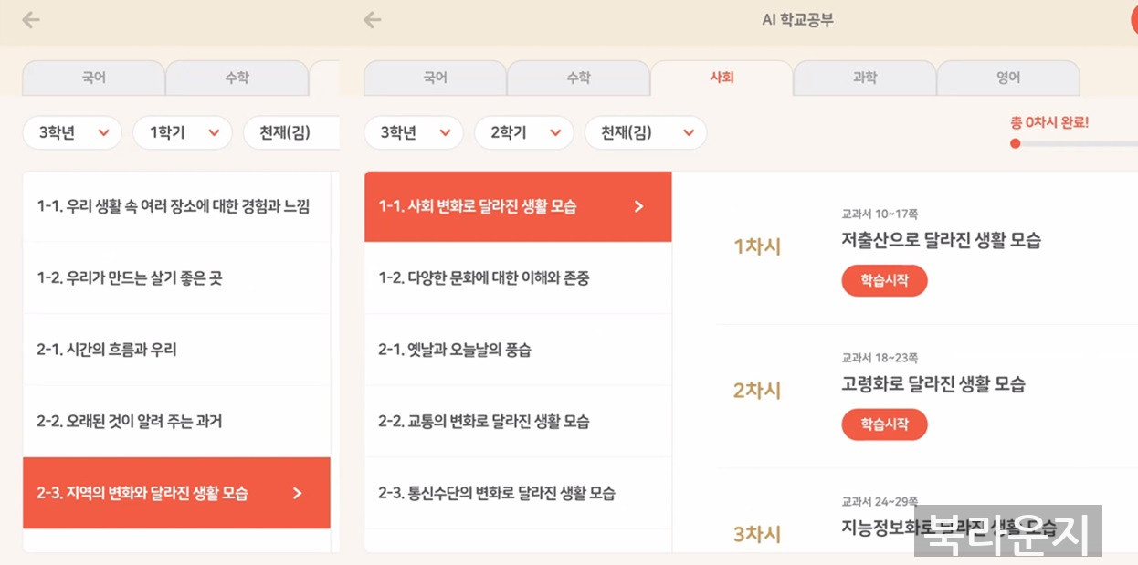Open the 3학년 grade dropdown in left panel
1138x565 pixels.
[73, 133]
